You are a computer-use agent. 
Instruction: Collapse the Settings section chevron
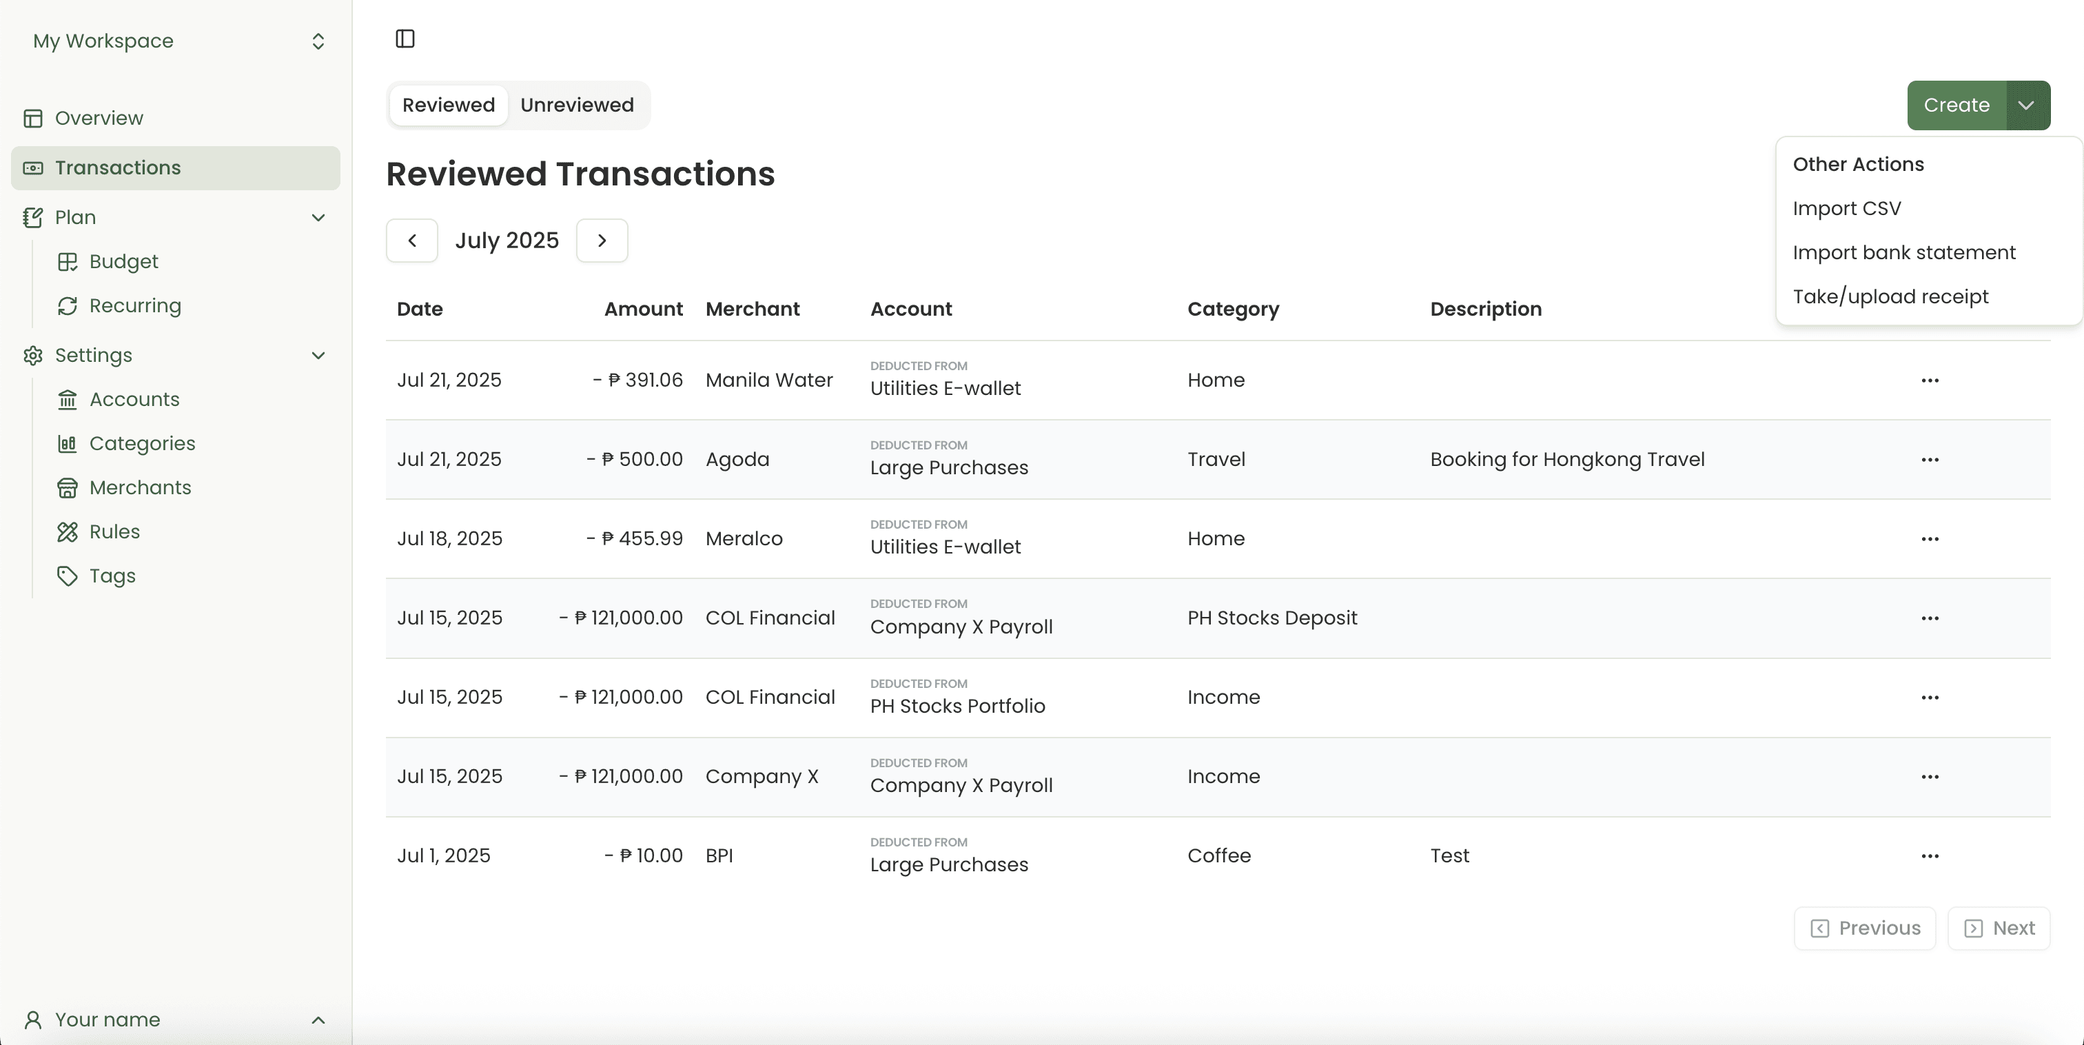[x=319, y=356]
